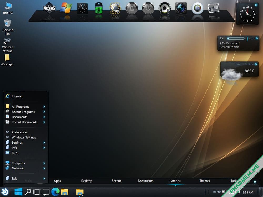Click the 86° F weather reading
Image resolution: width=263 pixels, height=197 pixels.
tap(249, 71)
